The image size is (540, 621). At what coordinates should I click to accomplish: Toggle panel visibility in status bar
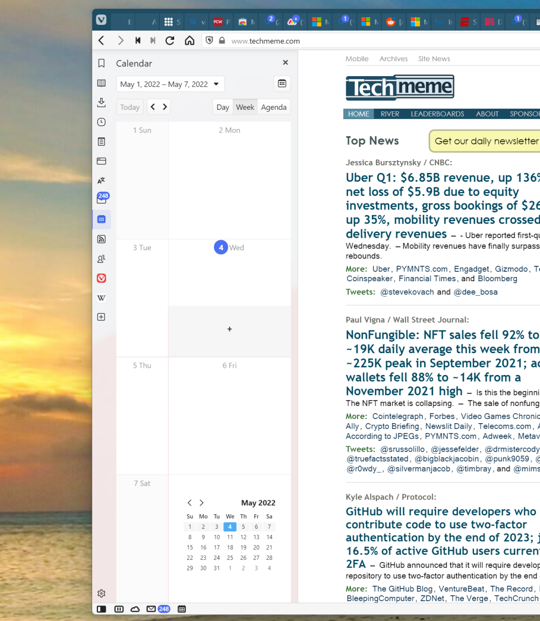click(x=102, y=609)
